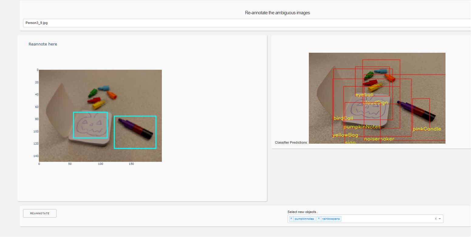Click the x-axis tick label "50"
The width and height of the screenshot is (471, 237).
pyautogui.click(x=70, y=164)
